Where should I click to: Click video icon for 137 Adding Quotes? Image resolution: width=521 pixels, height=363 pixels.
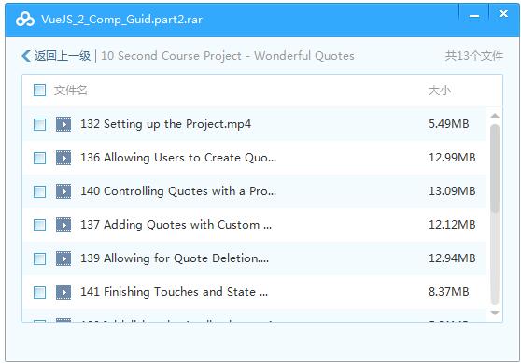click(x=63, y=225)
